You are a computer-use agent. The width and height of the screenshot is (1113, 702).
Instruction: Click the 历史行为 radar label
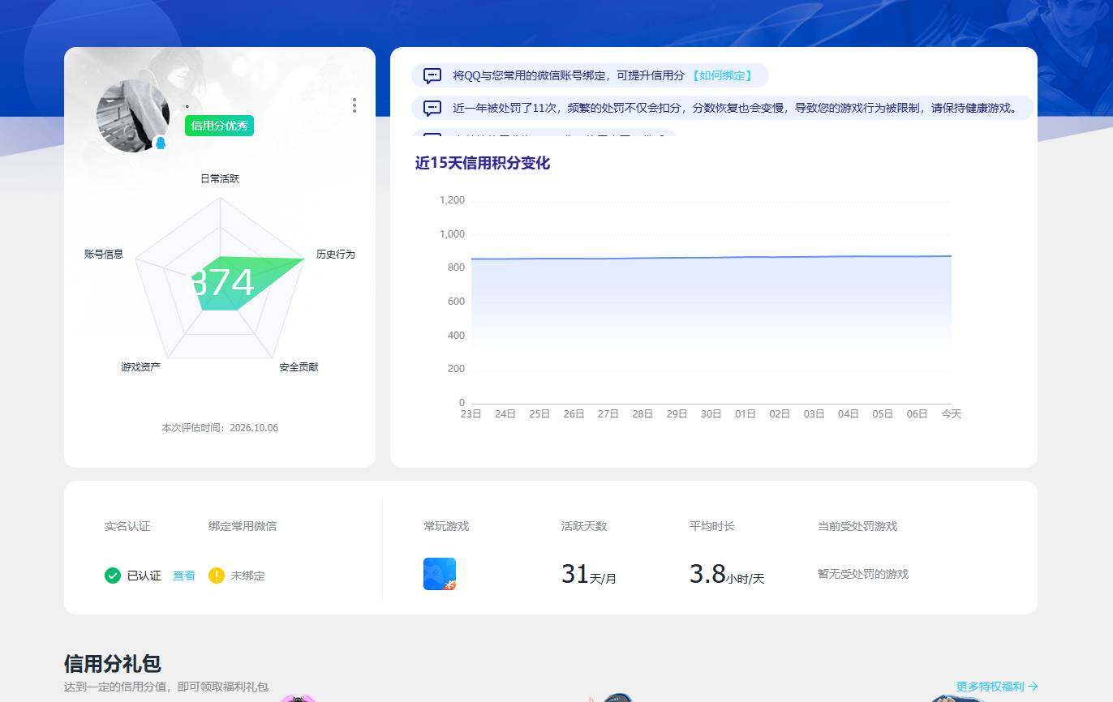336,254
